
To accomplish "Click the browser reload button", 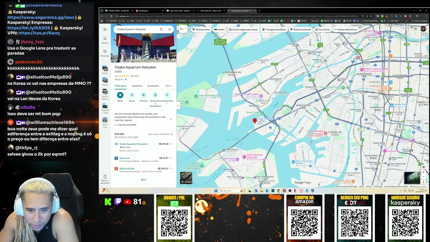I will tap(111, 16).
